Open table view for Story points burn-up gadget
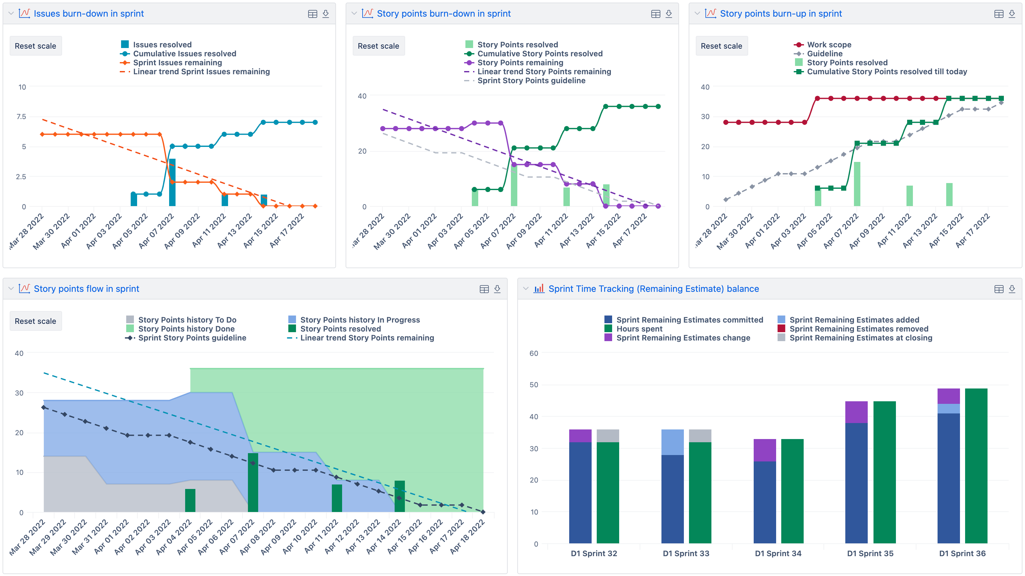 (x=999, y=13)
